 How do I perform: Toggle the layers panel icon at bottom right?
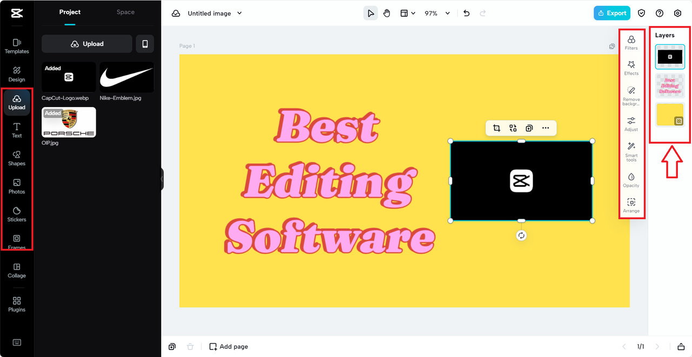[x=681, y=347]
